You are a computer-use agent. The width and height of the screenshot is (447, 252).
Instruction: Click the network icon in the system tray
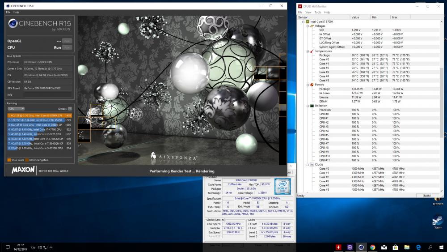45,248
